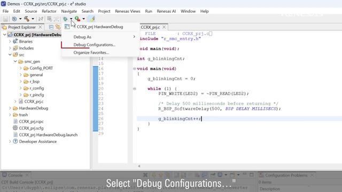Click the Run launch icon in toolbar
The height and width of the screenshot is (192, 342).
pyautogui.click(x=77, y=19)
